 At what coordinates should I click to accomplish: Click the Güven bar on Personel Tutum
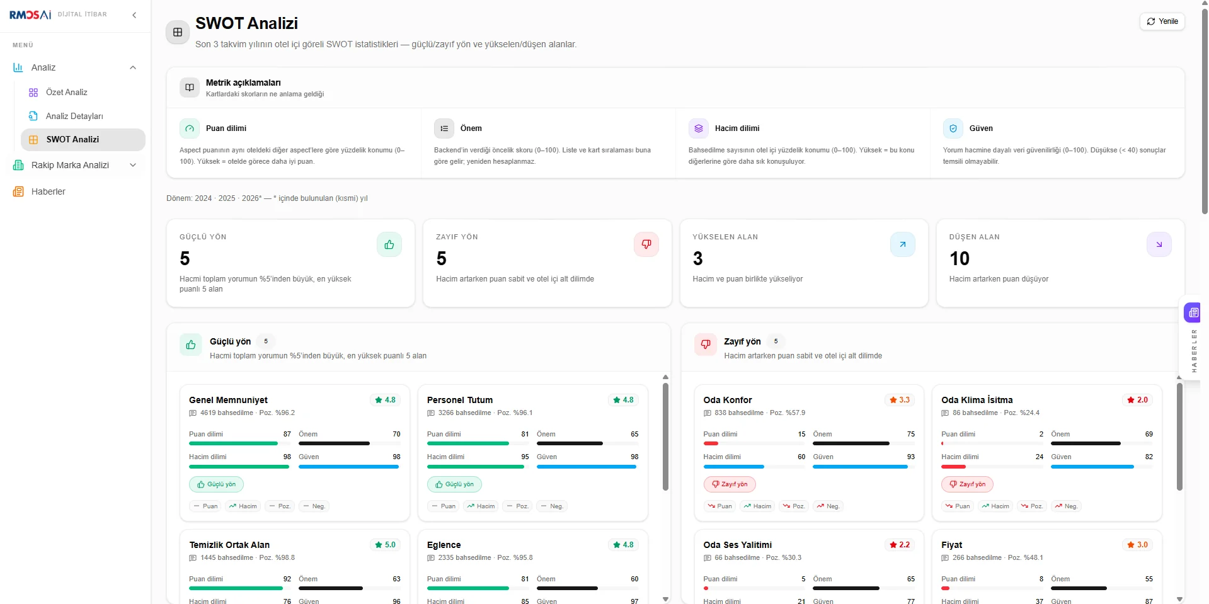(587, 467)
